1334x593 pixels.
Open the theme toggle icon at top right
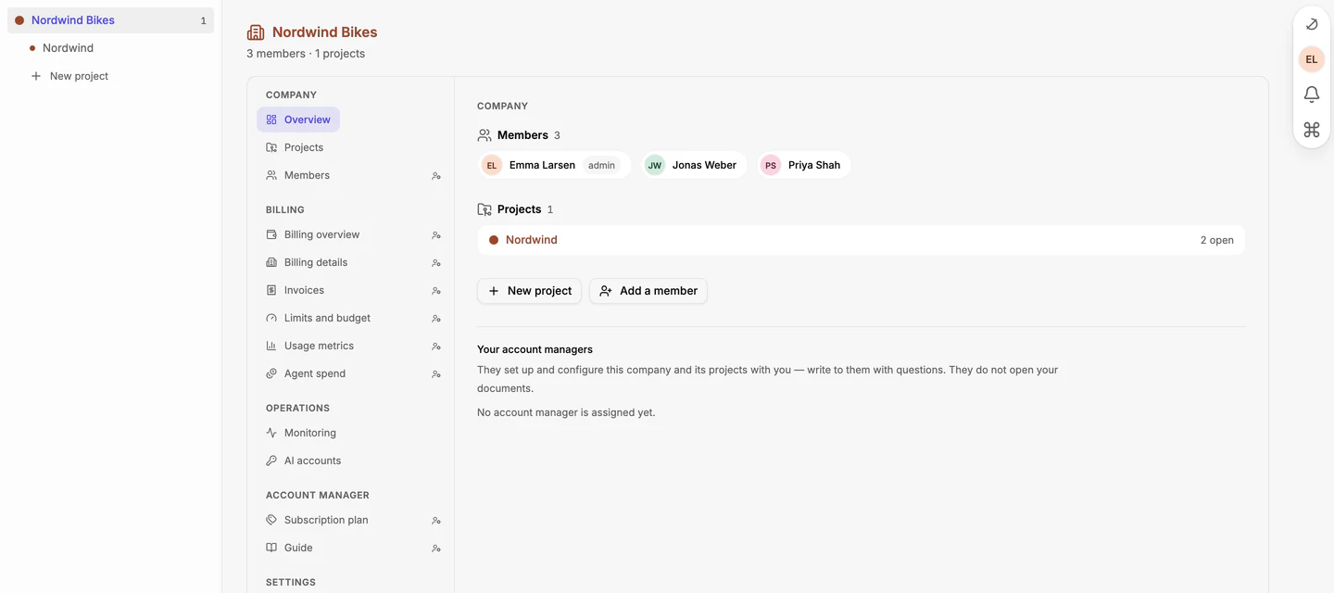1312,25
